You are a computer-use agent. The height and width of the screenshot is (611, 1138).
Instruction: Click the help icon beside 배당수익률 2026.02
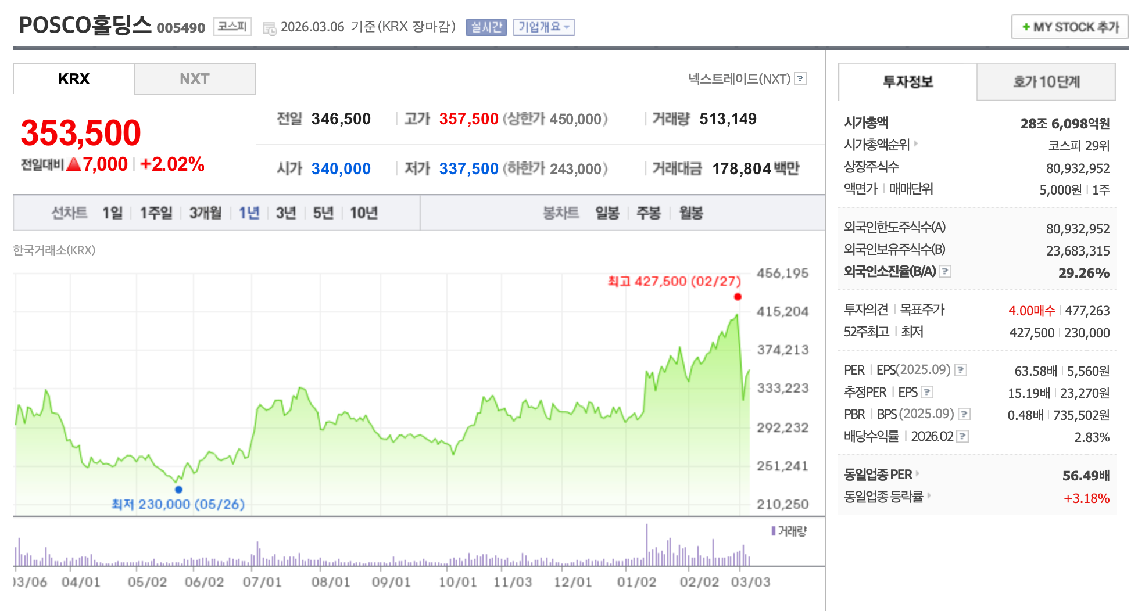click(x=962, y=436)
